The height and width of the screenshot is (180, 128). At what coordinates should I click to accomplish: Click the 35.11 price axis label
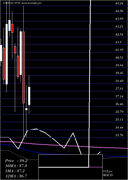pyautogui.click(x=119, y=120)
